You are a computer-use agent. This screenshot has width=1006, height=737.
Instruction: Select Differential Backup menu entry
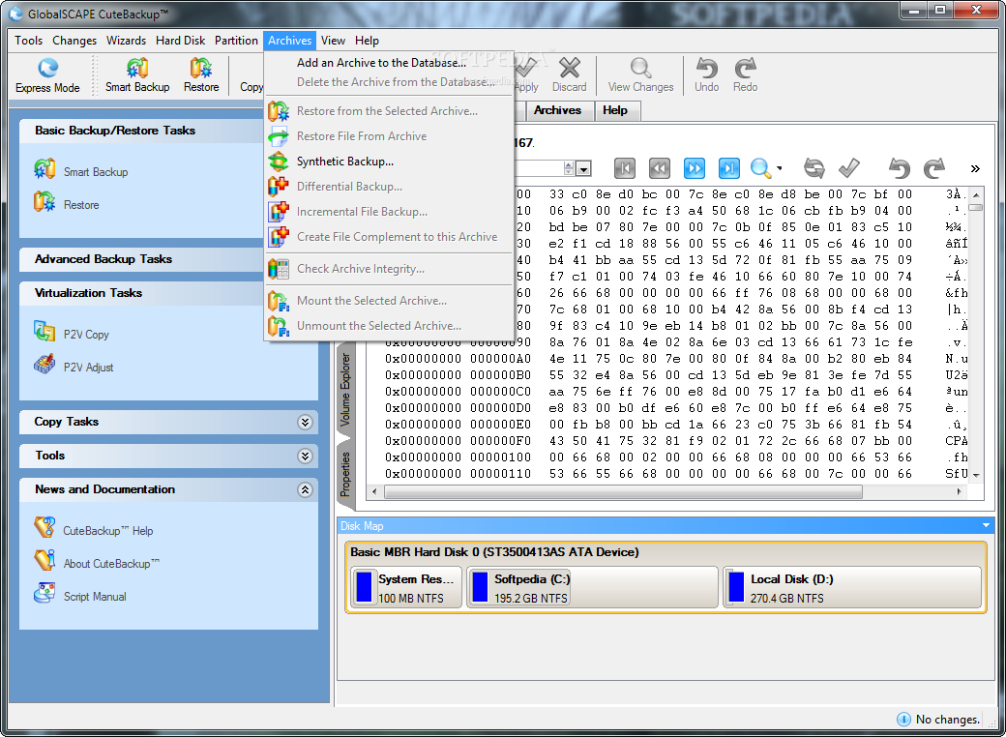click(389, 187)
